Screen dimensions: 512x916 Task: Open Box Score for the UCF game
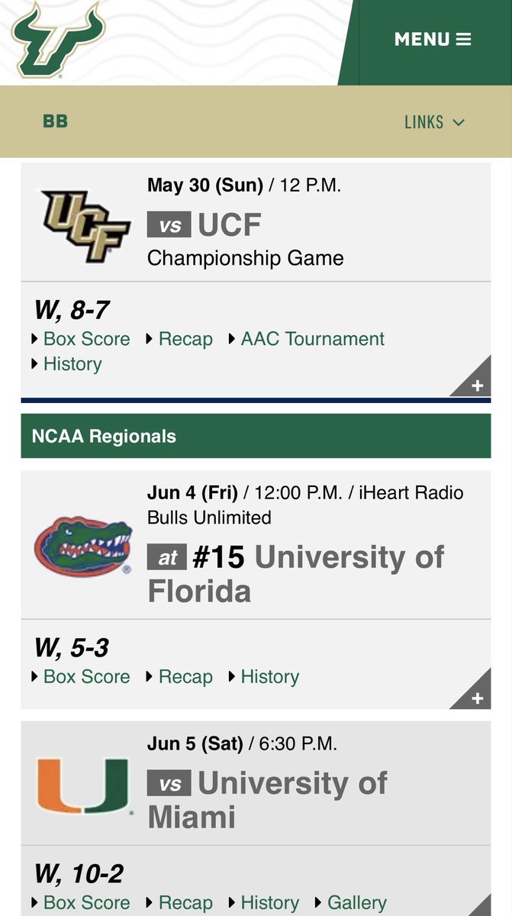pyautogui.click(x=81, y=339)
